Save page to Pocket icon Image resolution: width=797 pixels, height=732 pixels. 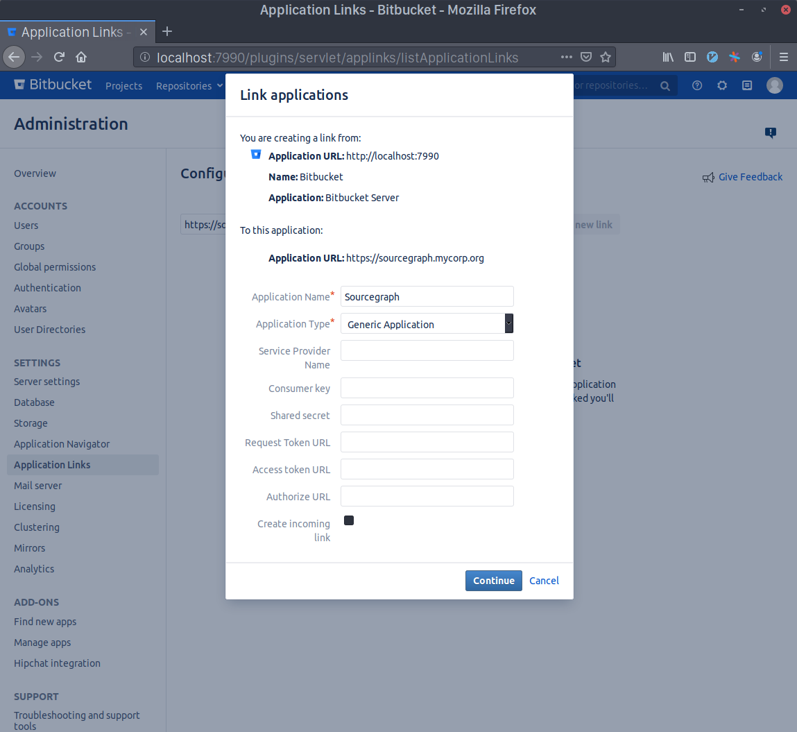586,57
